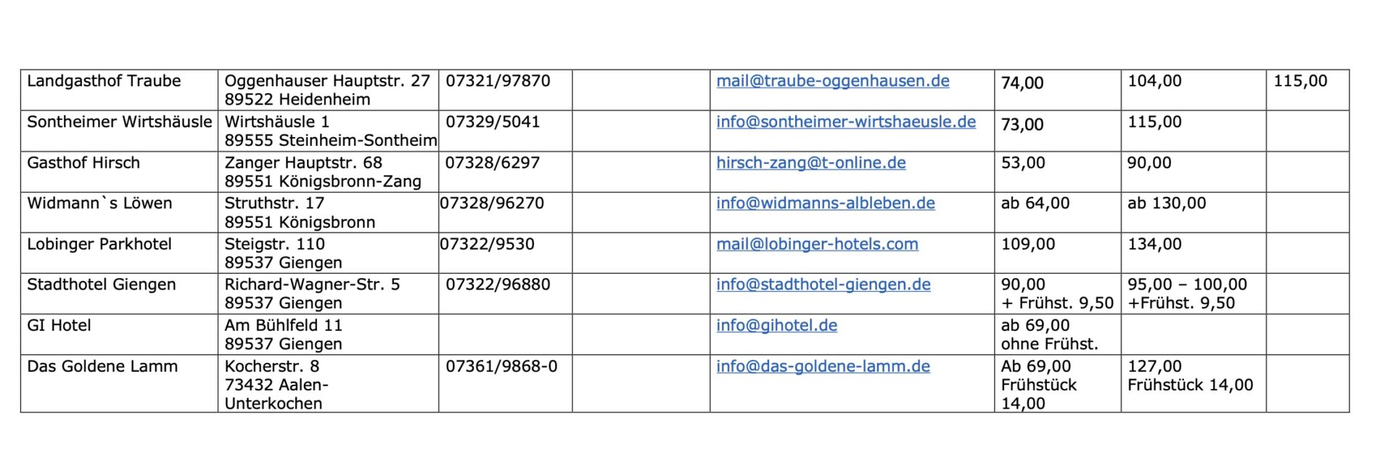Click the Stadthotel Giengen hotel name

102,285
